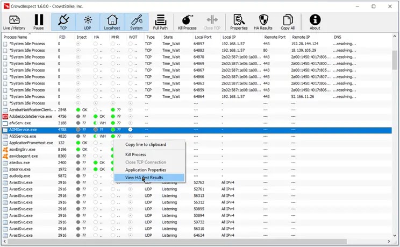Click the vertical scrollbar thumb

coord(395,60)
